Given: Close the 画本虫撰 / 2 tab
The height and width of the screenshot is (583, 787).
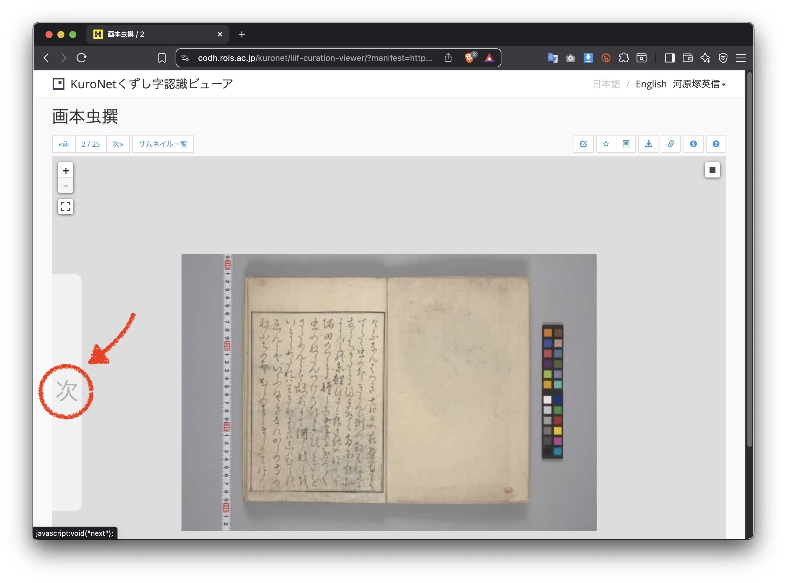Looking at the screenshot, I should click(x=220, y=34).
